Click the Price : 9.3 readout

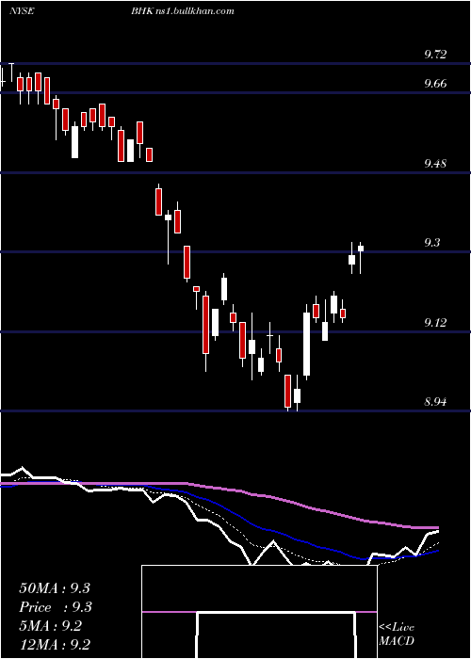(56, 607)
